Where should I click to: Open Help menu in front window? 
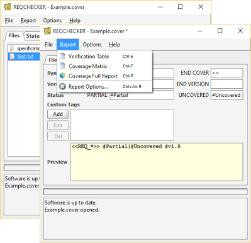[114, 45]
